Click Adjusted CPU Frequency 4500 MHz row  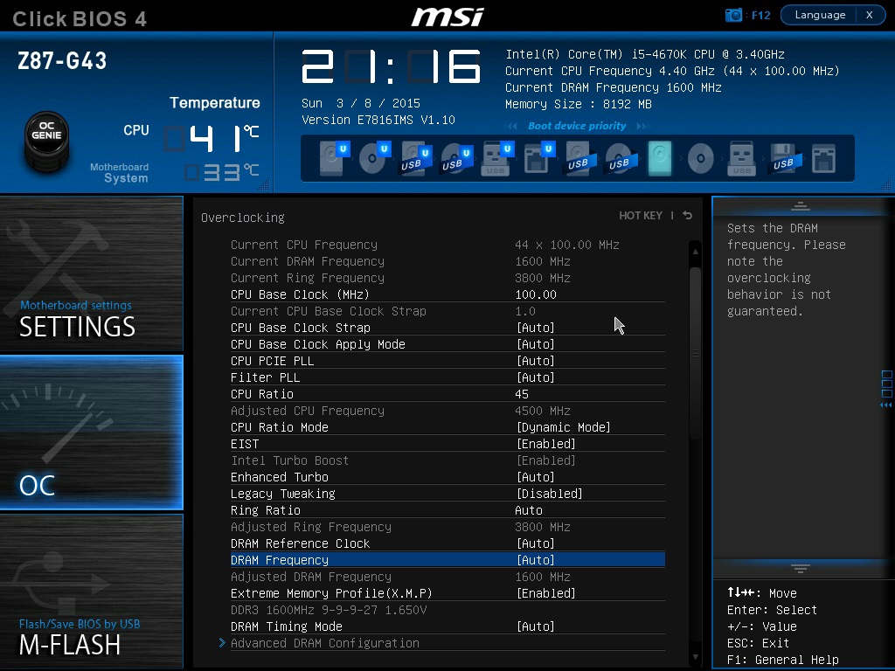pos(447,411)
